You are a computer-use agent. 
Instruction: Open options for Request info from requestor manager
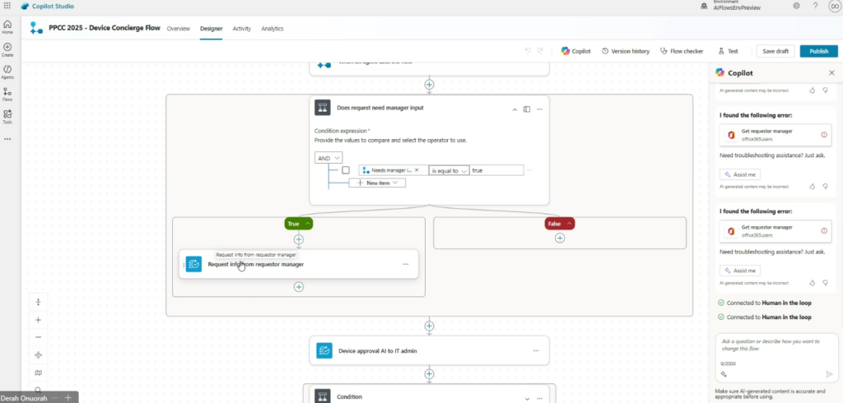tap(405, 264)
